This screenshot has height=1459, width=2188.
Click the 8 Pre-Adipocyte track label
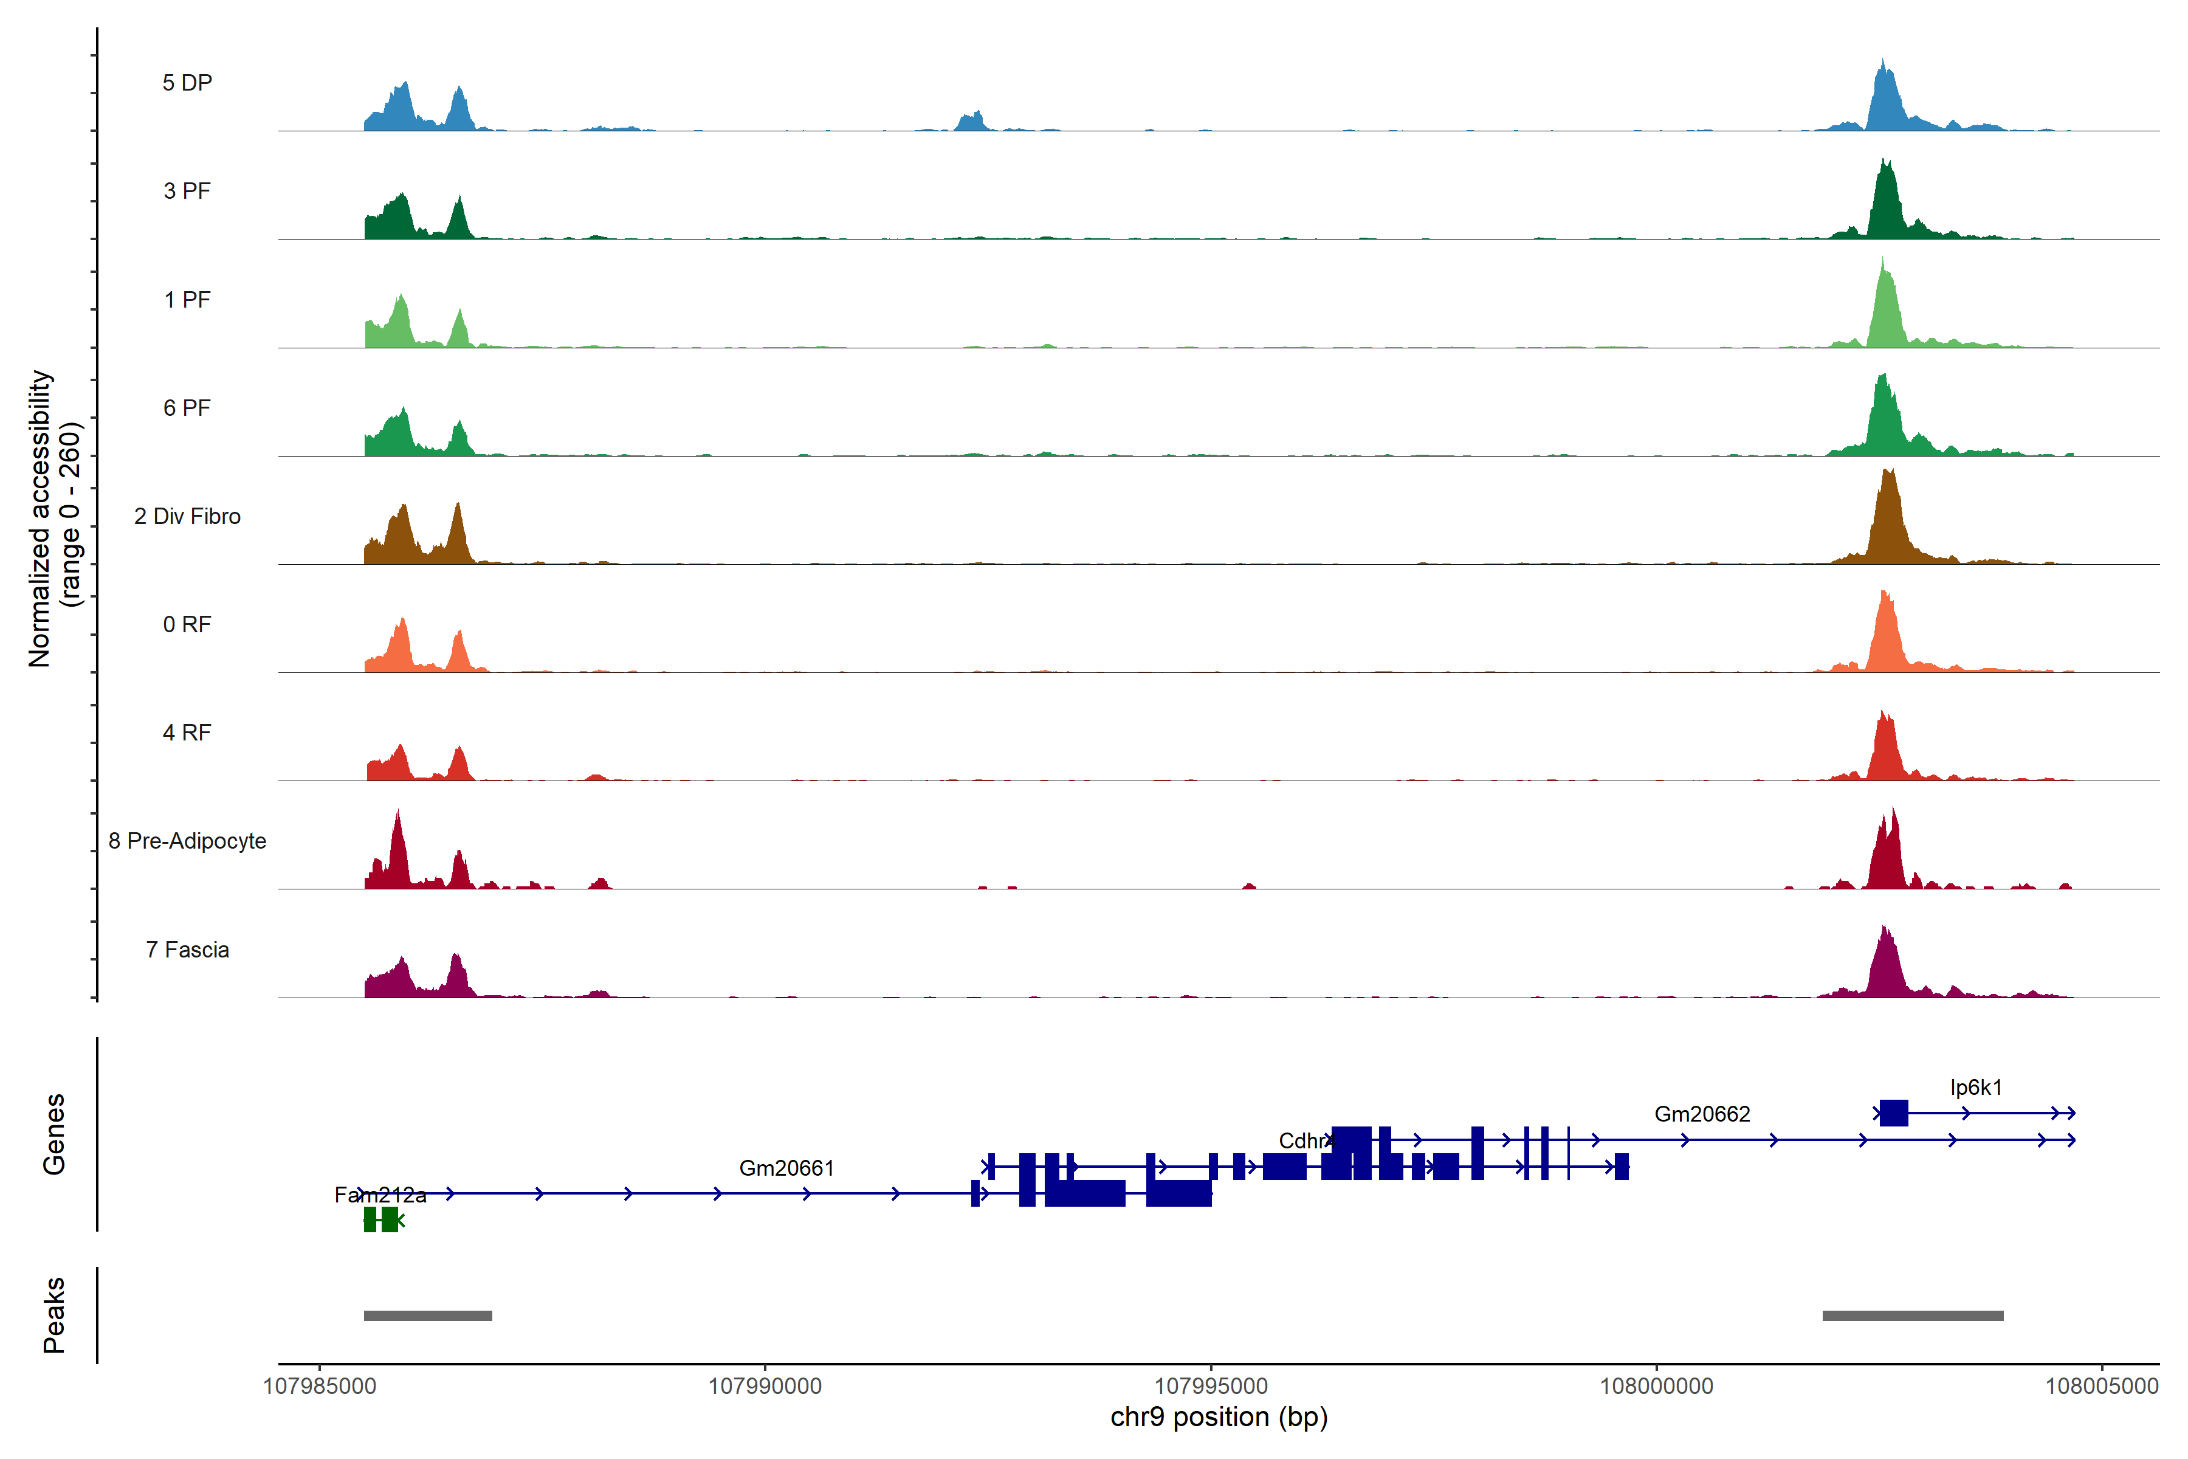tap(187, 841)
